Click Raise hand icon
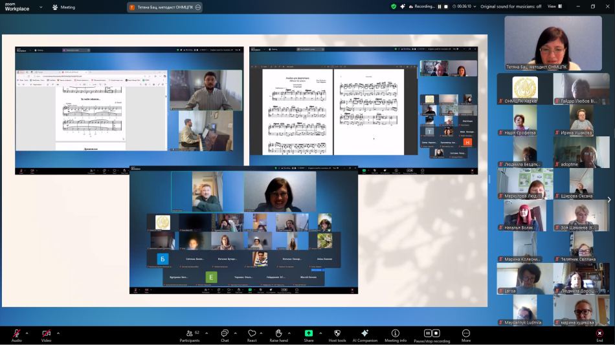The width and height of the screenshot is (615, 345). [278, 333]
